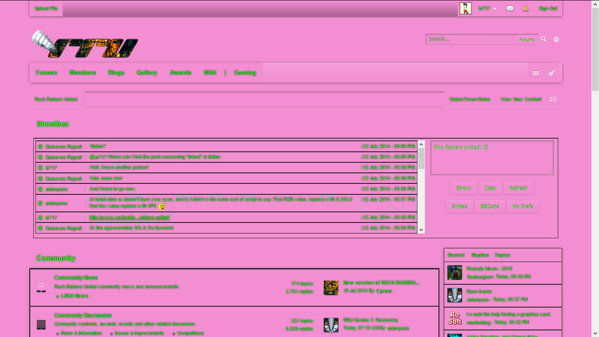This screenshot has width=599, height=337.
Task: Open the grid quick navigation icon
Action: point(536,73)
